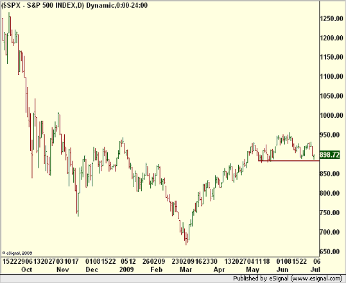Click the Mar month label
Screen dimensions: 346x283
click(x=186, y=270)
